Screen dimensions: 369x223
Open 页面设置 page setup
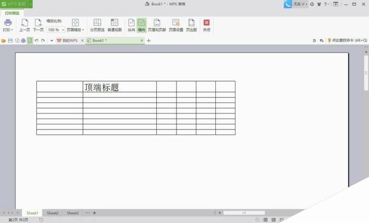point(176,25)
